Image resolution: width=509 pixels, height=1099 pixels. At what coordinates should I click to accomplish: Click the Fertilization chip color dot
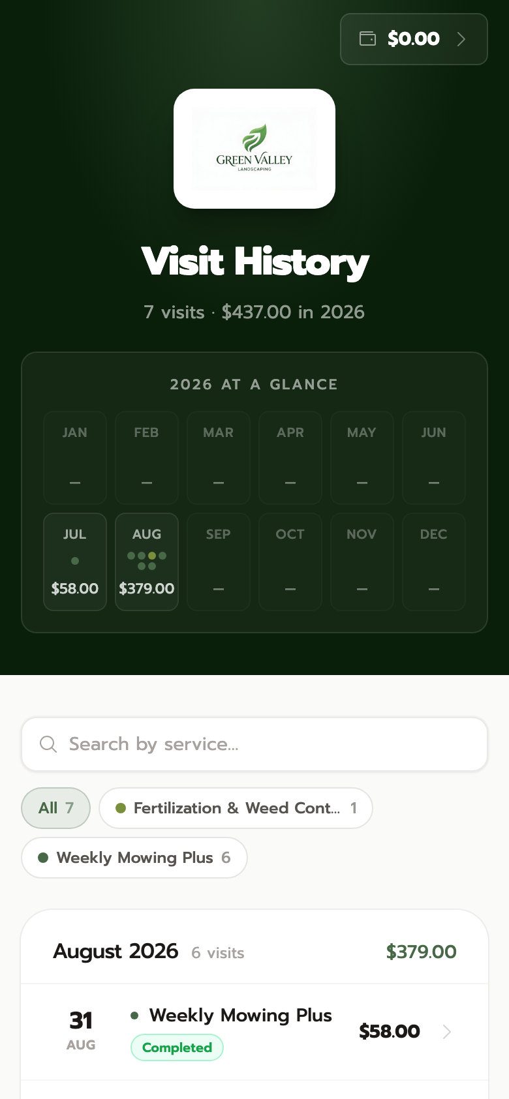pyautogui.click(x=120, y=808)
